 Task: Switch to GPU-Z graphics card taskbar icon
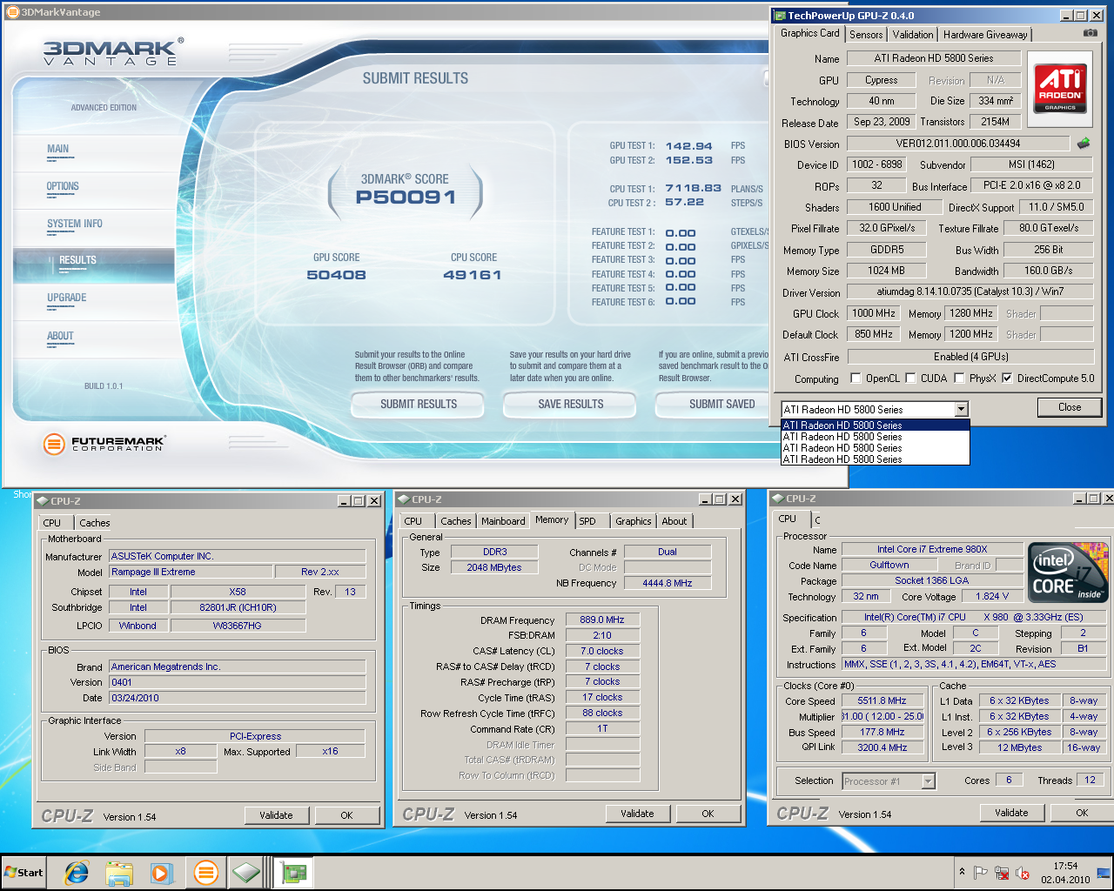coord(294,873)
